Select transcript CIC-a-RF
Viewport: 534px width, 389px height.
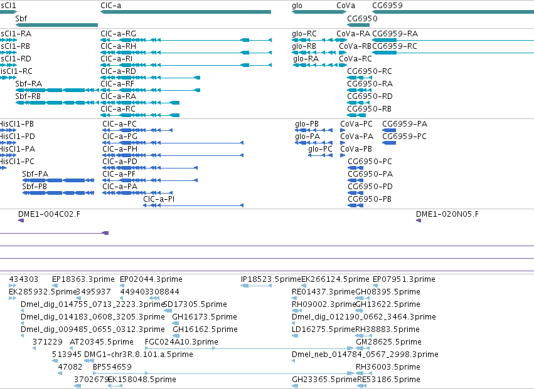click(150, 90)
